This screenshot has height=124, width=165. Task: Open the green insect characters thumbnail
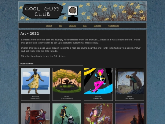tap(67, 114)
